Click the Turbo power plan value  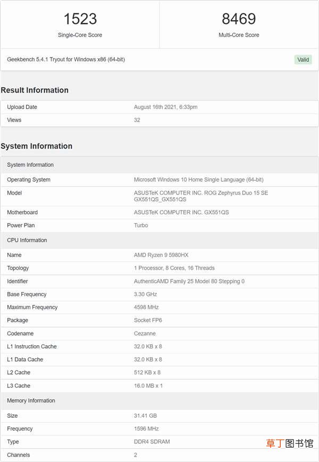[141, 225]
